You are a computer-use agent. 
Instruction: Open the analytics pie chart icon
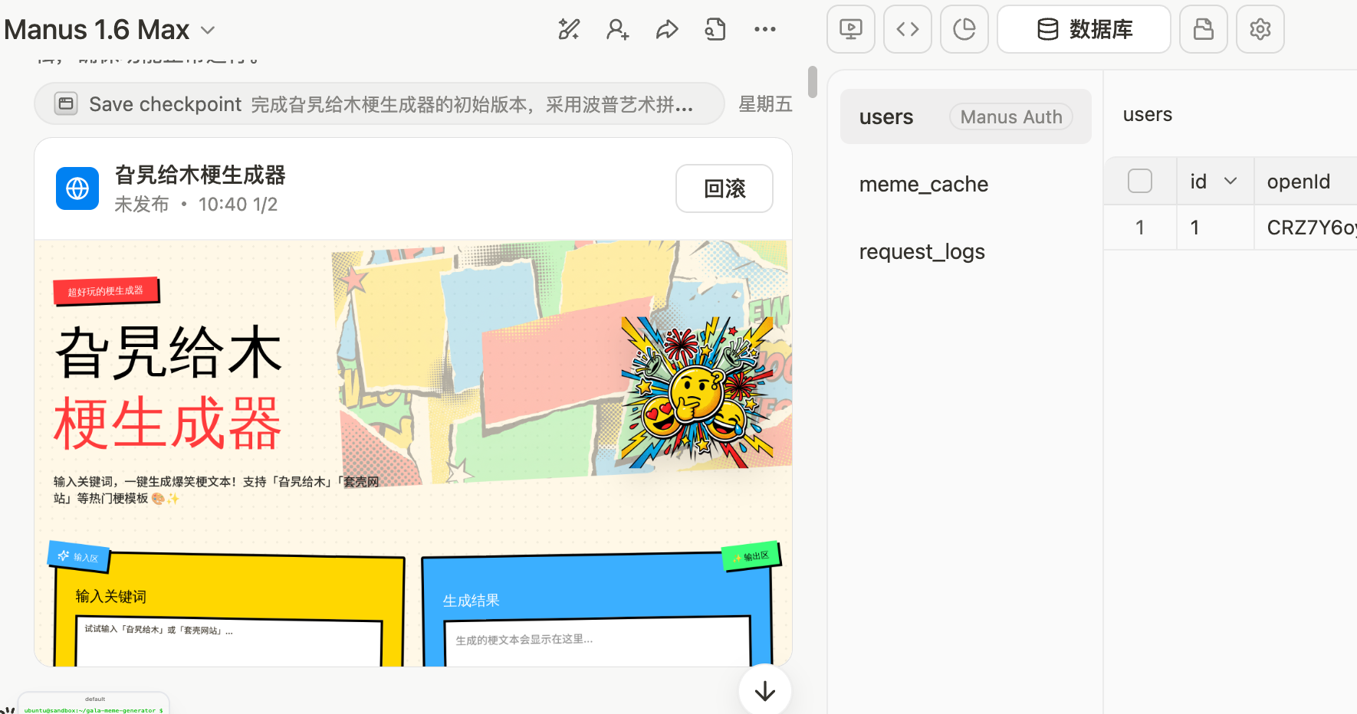[964, 30]
